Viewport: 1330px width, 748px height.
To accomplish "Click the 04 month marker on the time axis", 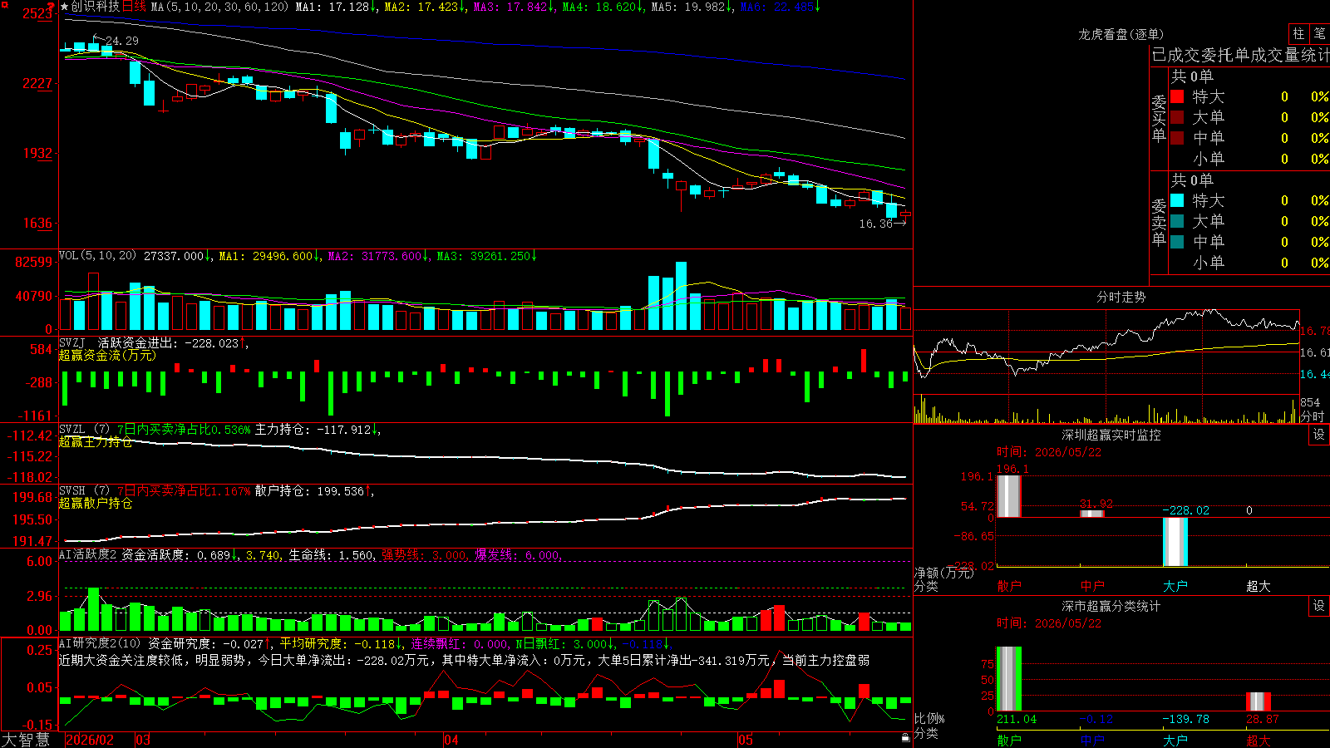I will coord(451,740).
